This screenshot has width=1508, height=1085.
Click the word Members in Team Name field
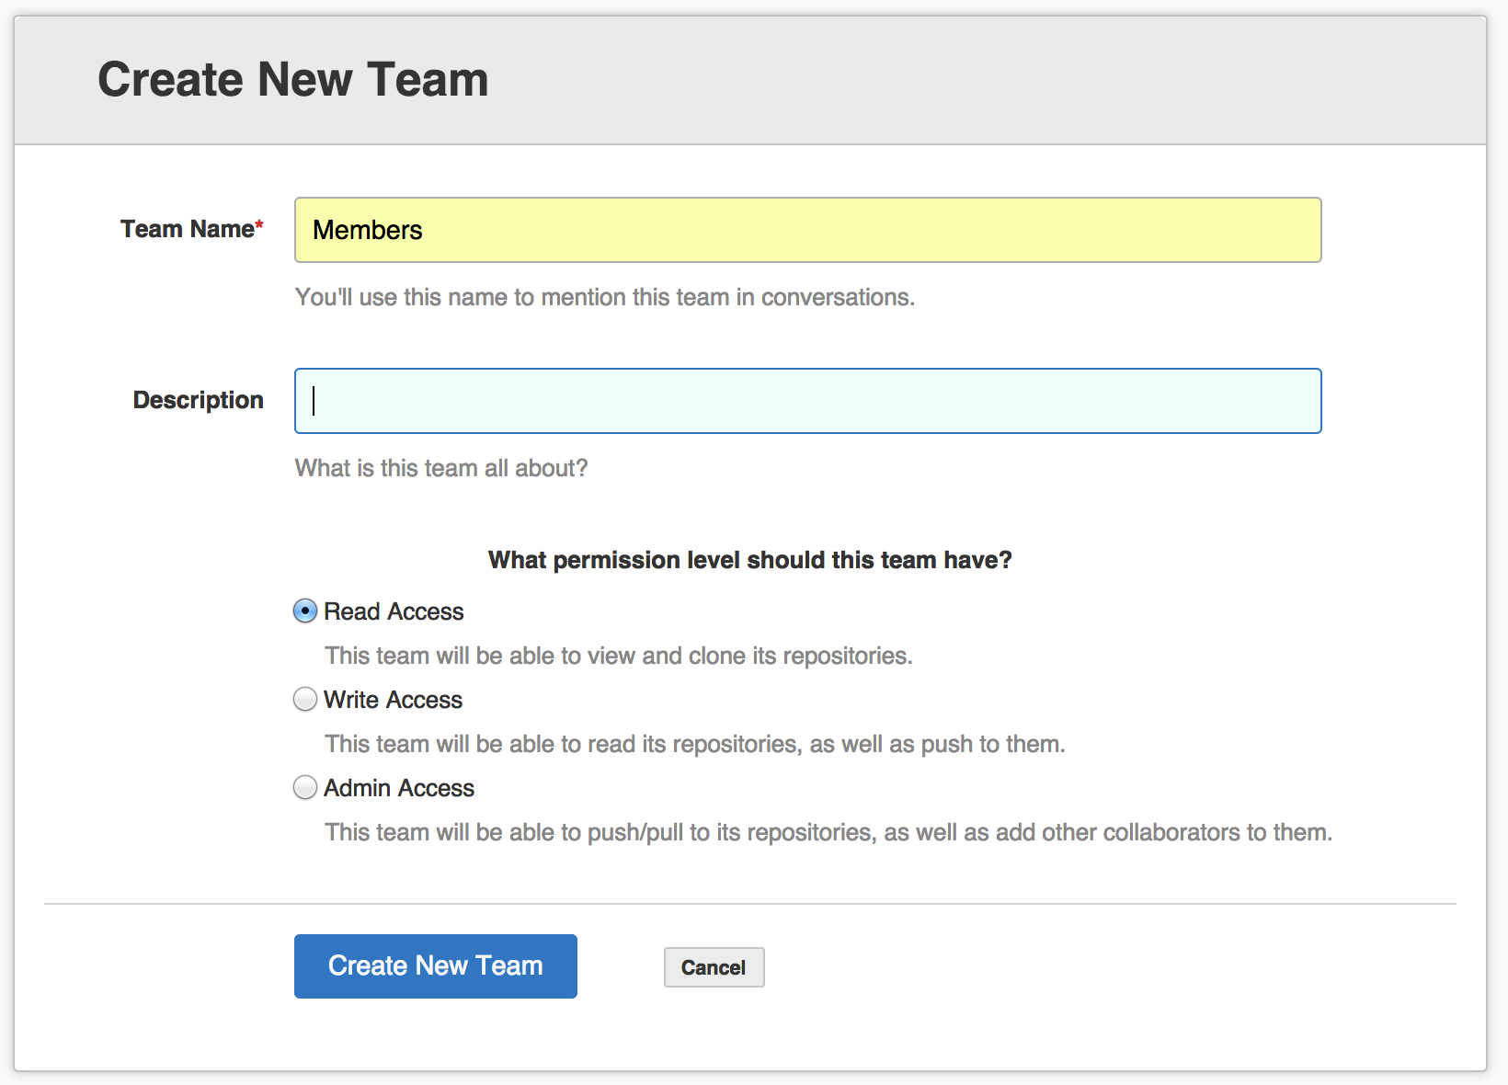(368, 230)
